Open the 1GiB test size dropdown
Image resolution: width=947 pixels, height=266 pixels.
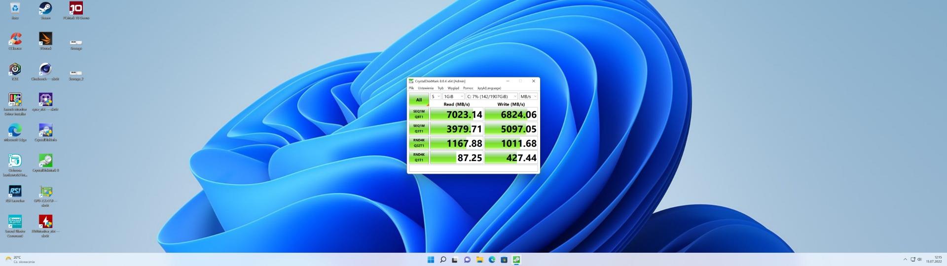pyautogui.click(x=453, y=97)
